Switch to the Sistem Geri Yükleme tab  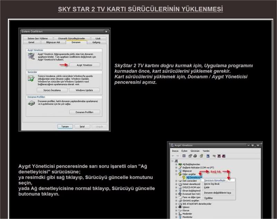[x=38, y=38]
